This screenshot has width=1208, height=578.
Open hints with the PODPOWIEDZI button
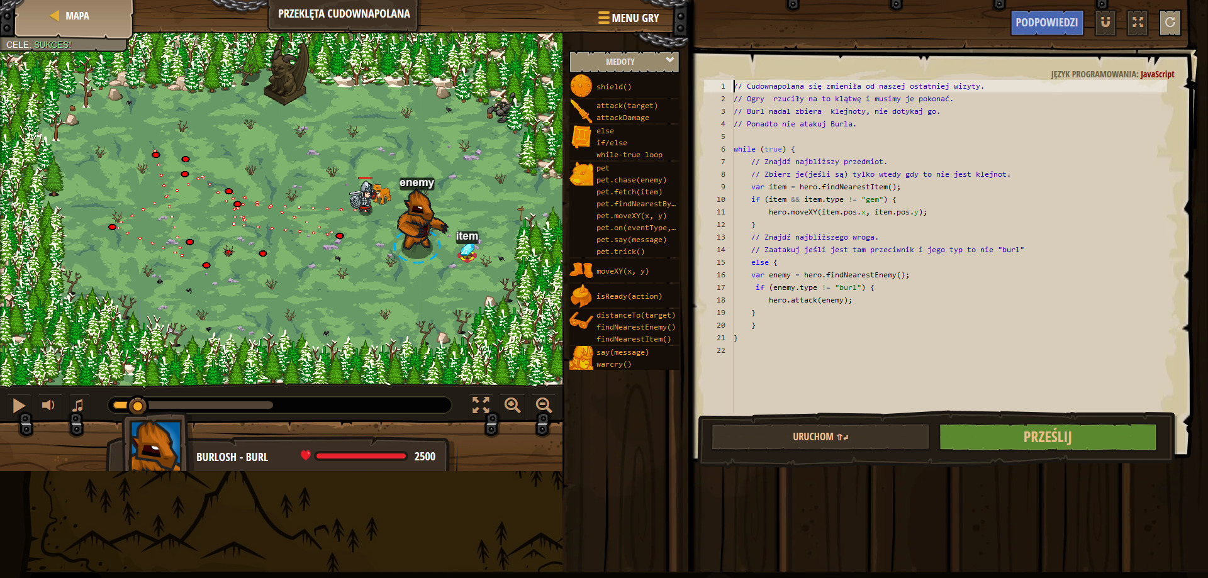pos(1046,23)
